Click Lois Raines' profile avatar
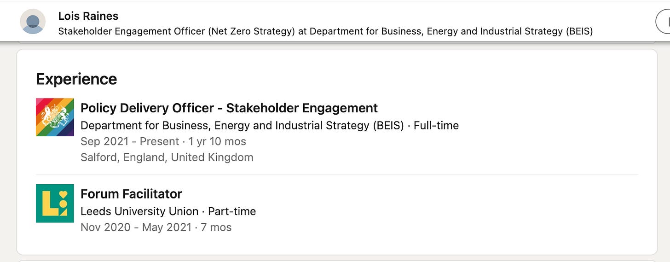Screen dimensions: 670x262 pos(33,22)
